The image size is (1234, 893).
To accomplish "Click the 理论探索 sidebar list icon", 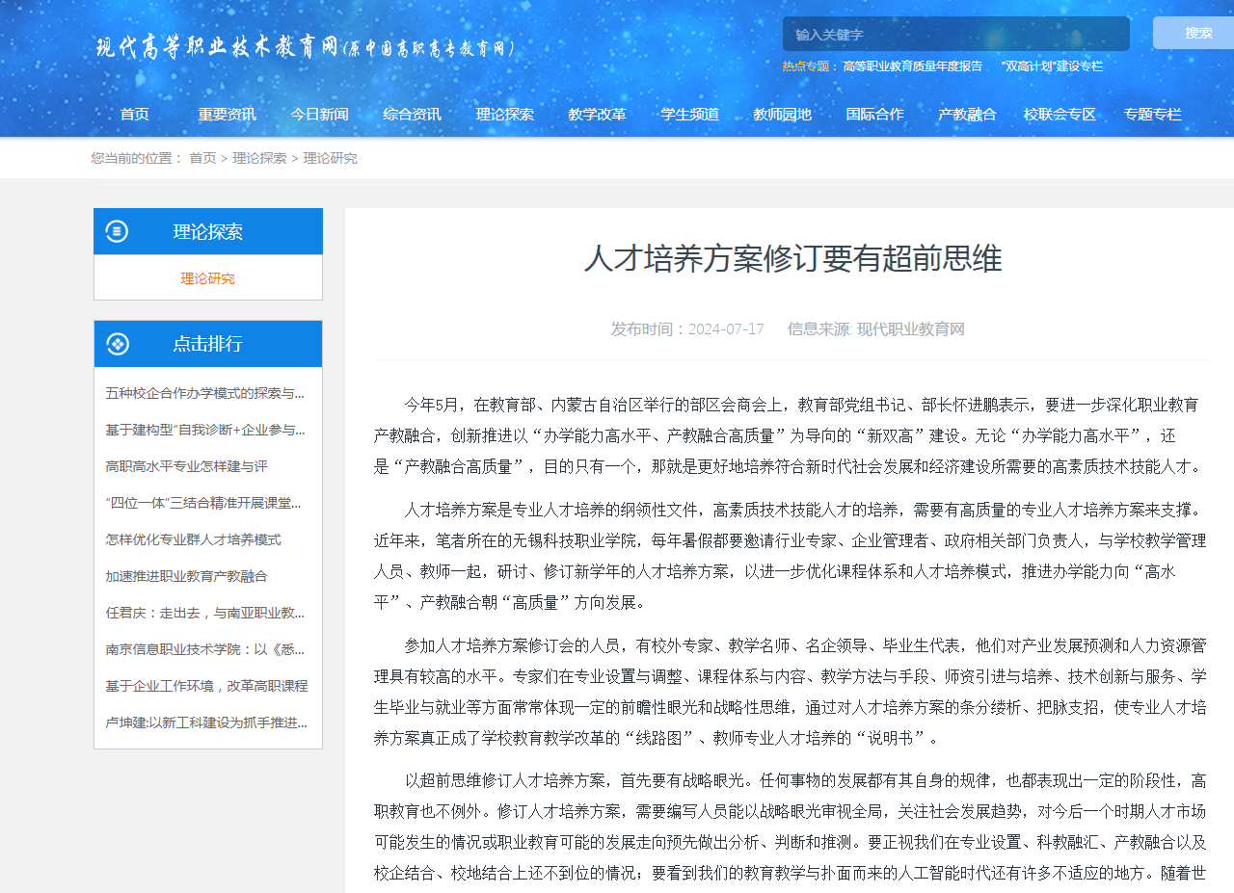I will (x=117, y=231).
